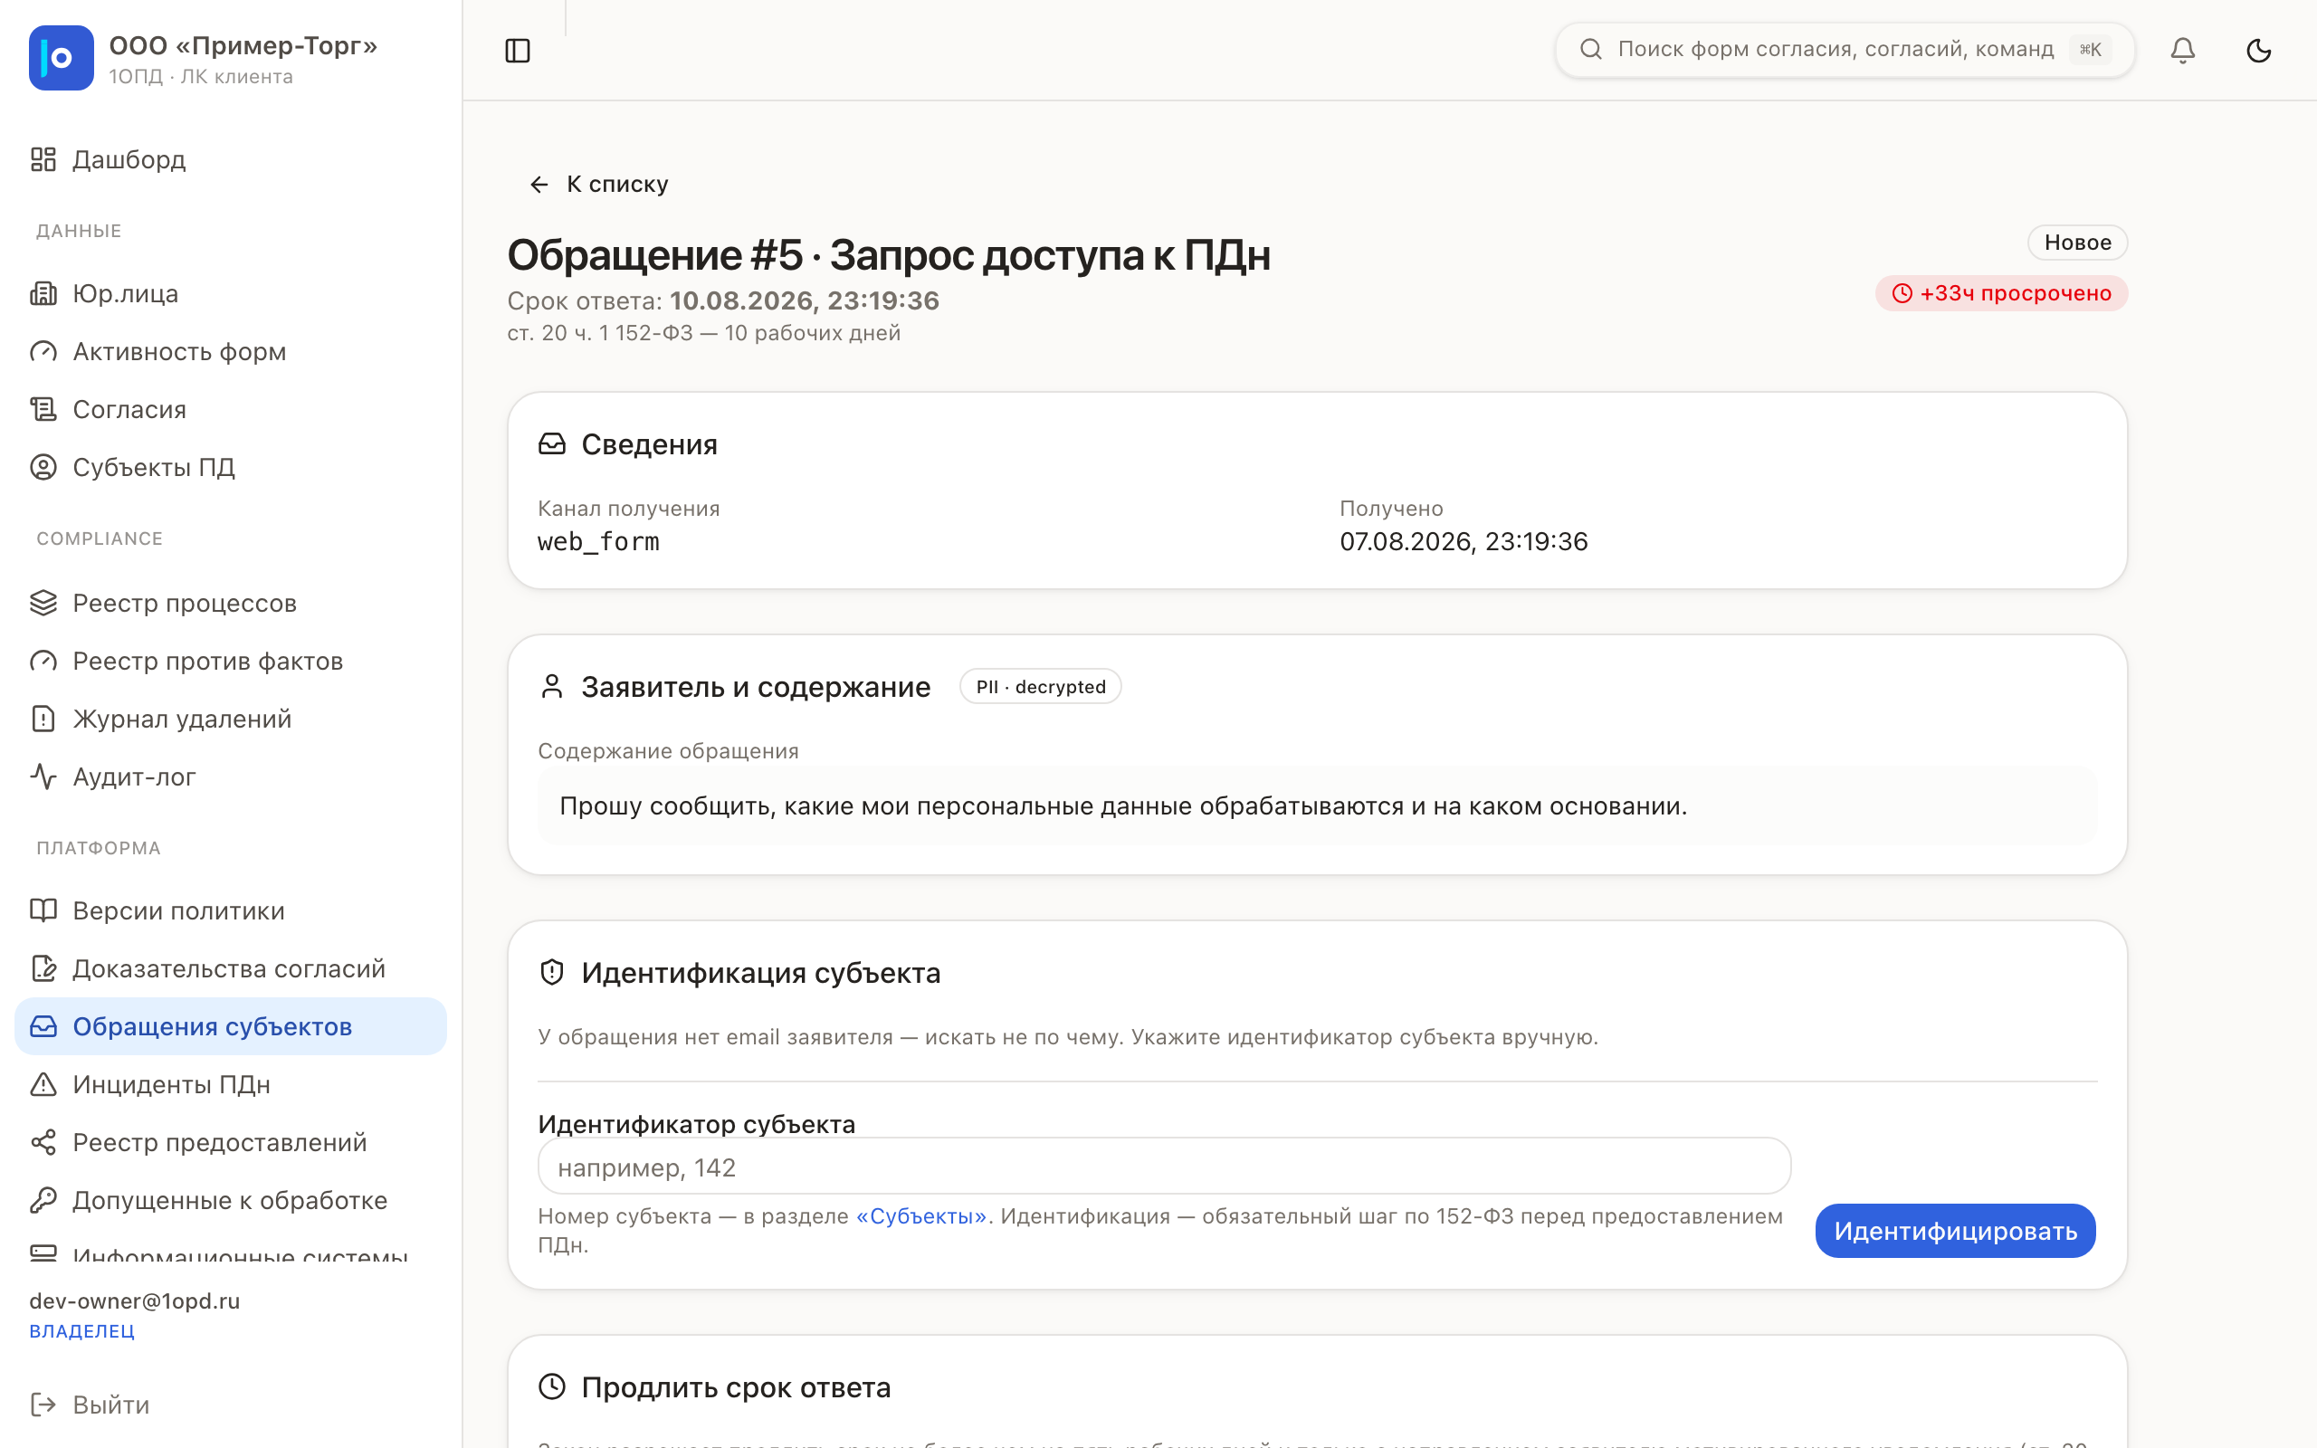Click the search field for consent forms

(x=1844, y=50)
